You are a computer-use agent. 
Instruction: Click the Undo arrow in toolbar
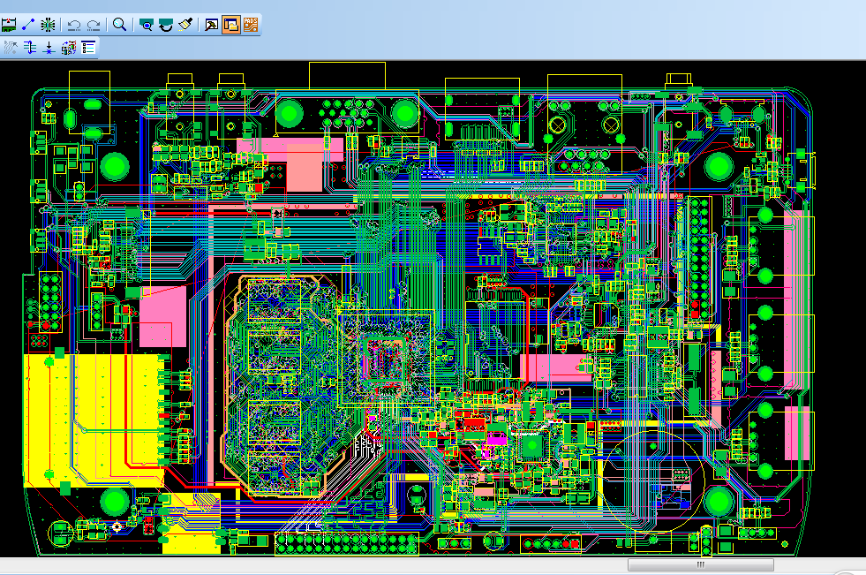[x=74, y=25]
